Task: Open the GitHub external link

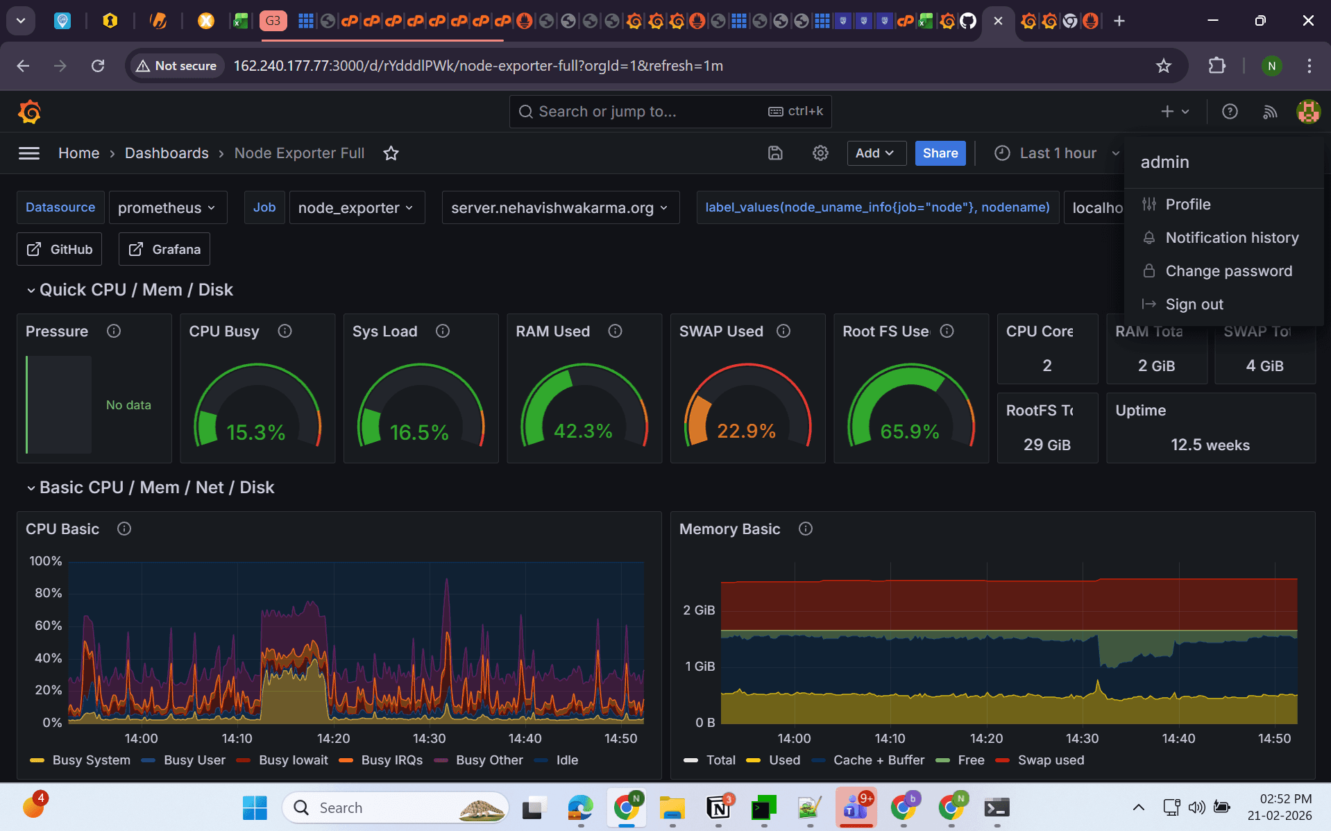Action: (x=60, y=250)
